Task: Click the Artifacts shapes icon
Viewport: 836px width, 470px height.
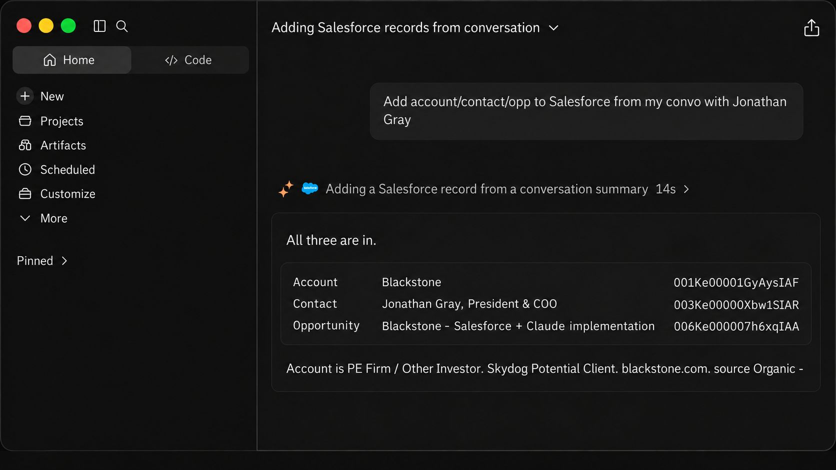Action: point(25,145)
